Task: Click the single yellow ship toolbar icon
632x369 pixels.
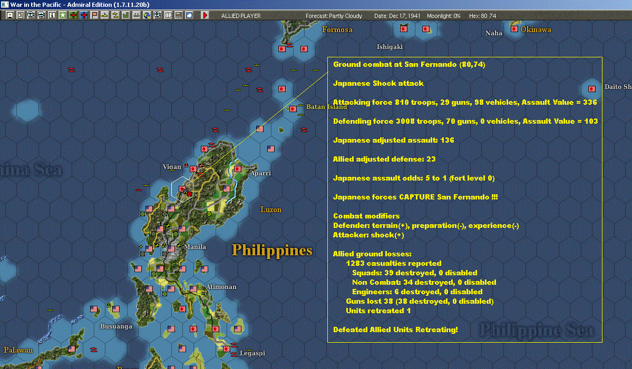Action: click(x=104, y=15)
